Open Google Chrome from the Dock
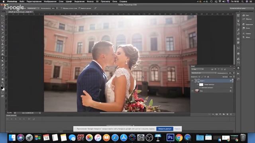The width and height of the screenshot is (255, 143). point(179,138)
